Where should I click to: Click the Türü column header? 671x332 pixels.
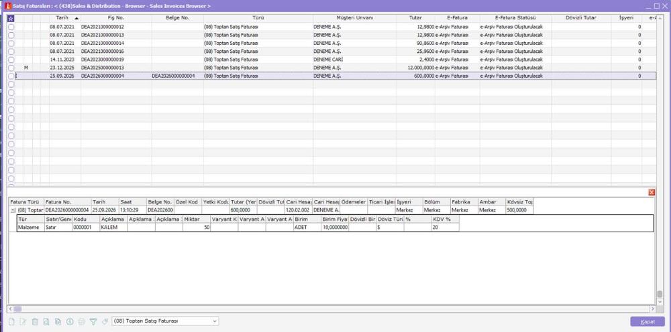tap(258, 18)
